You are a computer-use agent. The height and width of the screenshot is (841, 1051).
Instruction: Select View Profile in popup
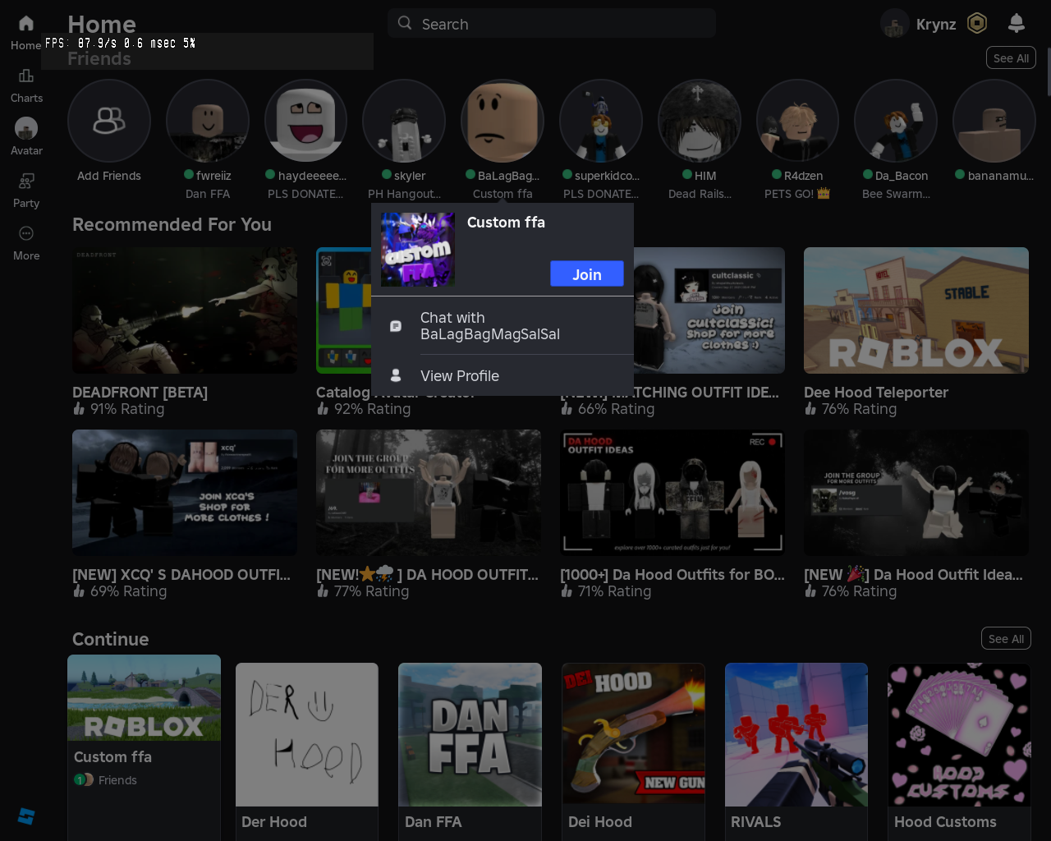503,375
